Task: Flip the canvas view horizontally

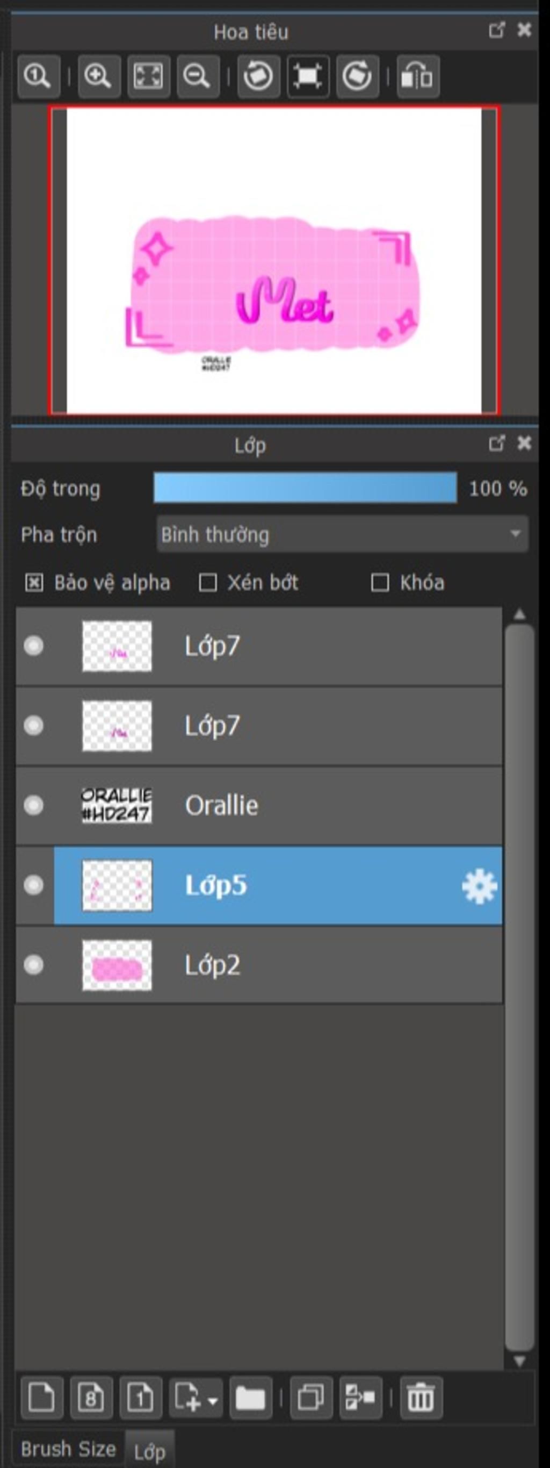Action: pyautogui.click(x=418, y=76)
